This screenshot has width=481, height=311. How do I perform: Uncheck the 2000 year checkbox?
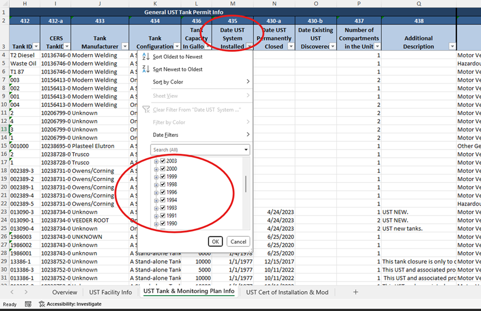coord(163,169)
